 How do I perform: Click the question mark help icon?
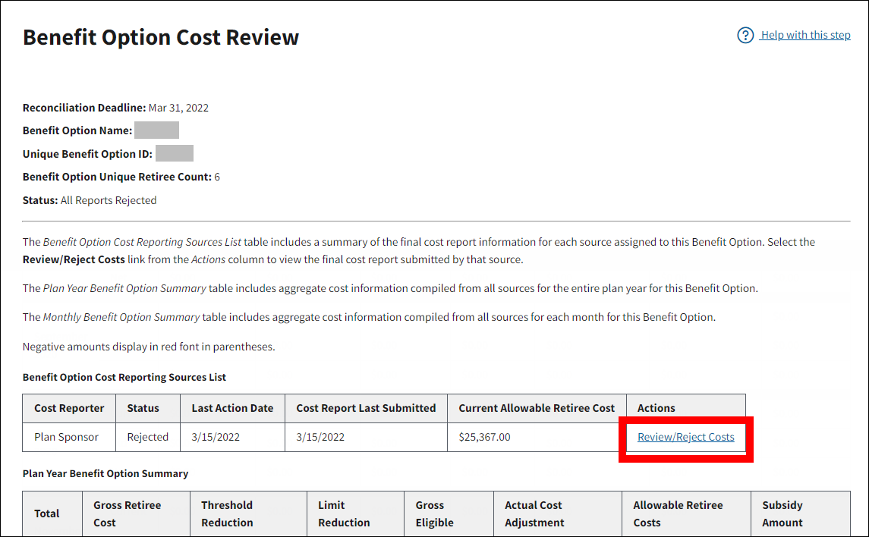pyautogui.click(x=745, y=36)
